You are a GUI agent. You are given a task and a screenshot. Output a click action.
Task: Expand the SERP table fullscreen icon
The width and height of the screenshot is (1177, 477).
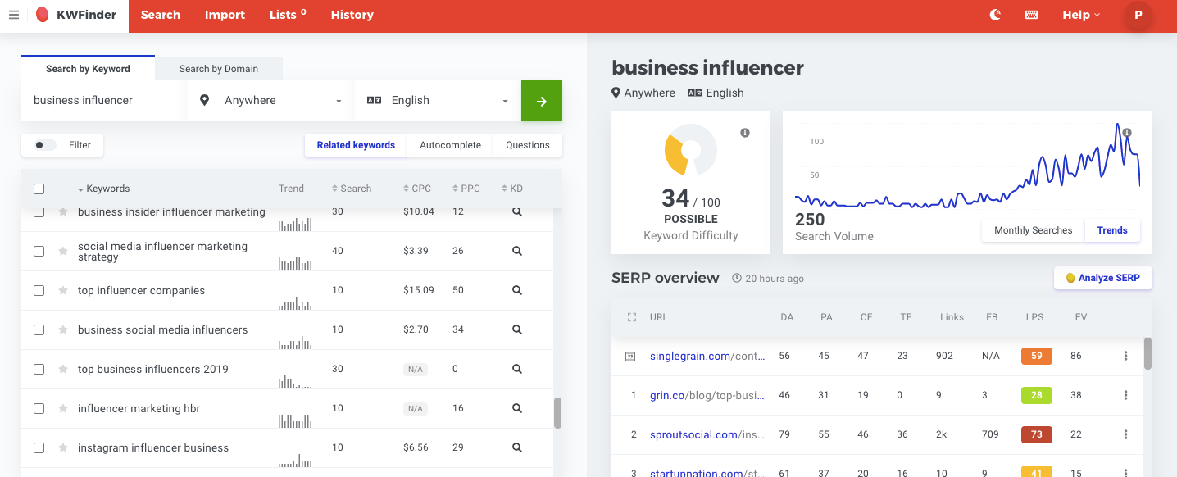coord(631,317)
